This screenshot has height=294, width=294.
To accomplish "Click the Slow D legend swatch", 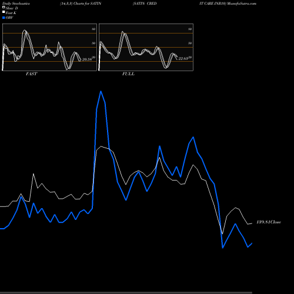I will point(4,7).
